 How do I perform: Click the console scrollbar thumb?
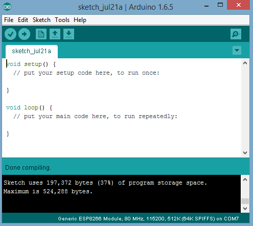(x=245, y=201)
